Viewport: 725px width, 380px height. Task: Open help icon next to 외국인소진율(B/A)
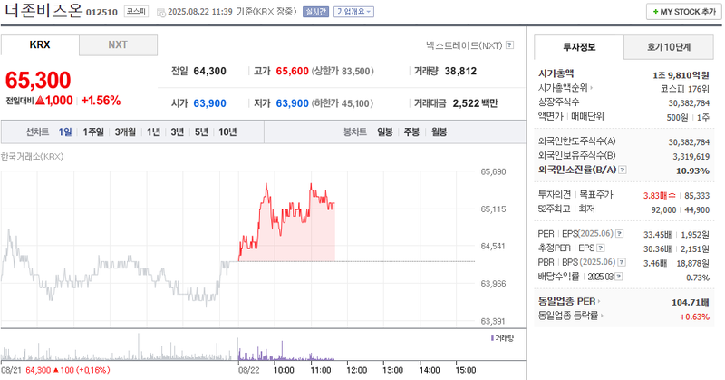pyautogui.click(x=623, y=170)
